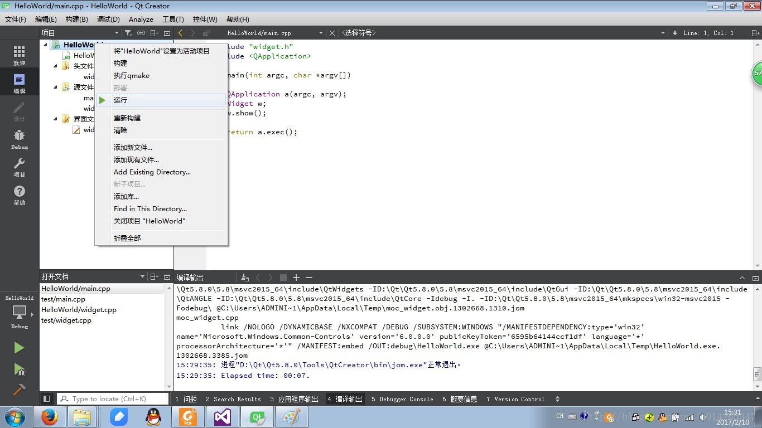The height and width of the screenshot is (428, 762).
Task: Switch to 5 Debugger Console tab
Action: (x=402, y=399)
